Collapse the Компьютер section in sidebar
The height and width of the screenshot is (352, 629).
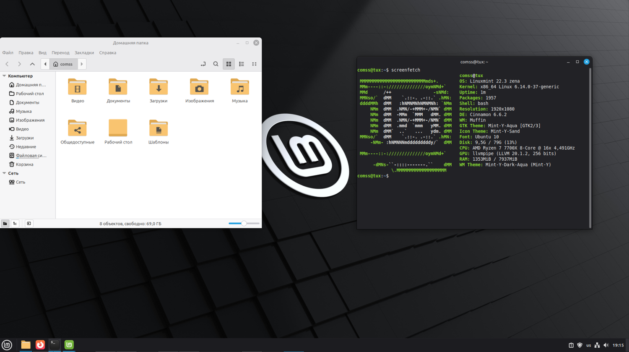4,76
